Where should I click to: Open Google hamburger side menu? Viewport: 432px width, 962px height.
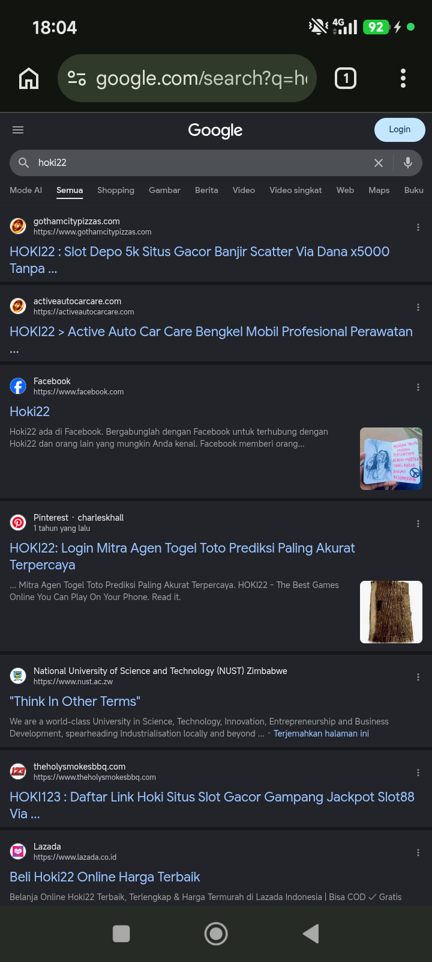pos(18,130)
